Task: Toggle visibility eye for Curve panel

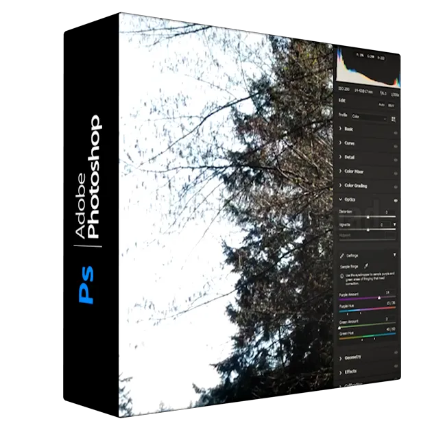Action: pyautogui.click(x=396, y=147)
